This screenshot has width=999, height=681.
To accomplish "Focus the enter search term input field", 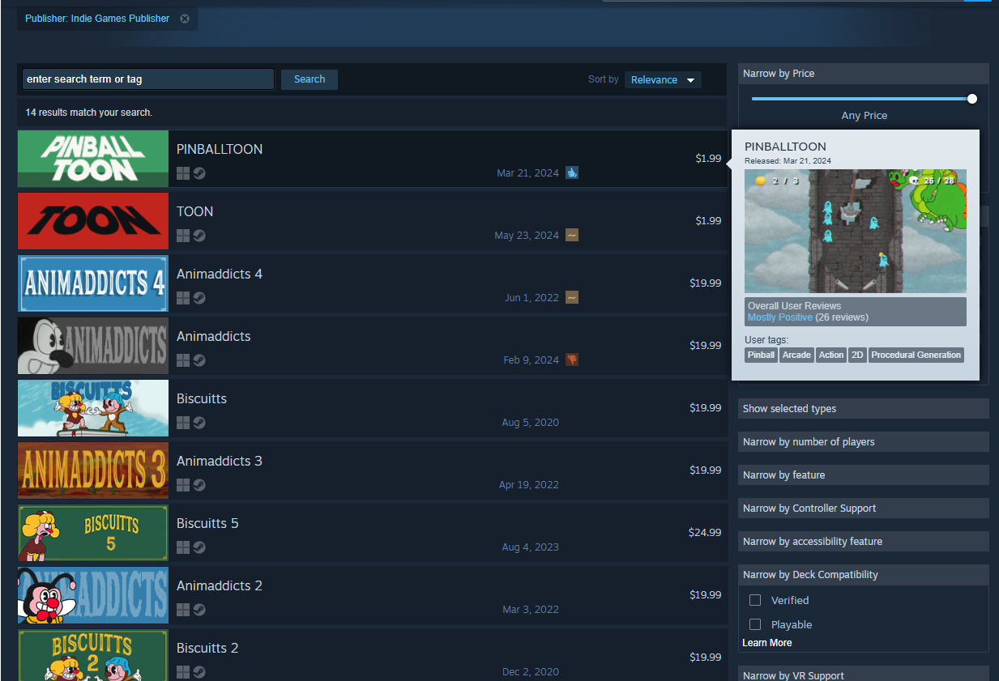I will tap(148, 79).
